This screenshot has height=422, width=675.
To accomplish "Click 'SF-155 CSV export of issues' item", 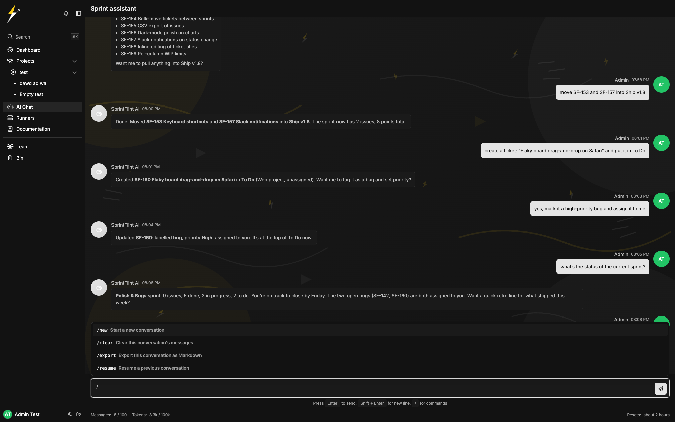I will click(x=152, y=26).
